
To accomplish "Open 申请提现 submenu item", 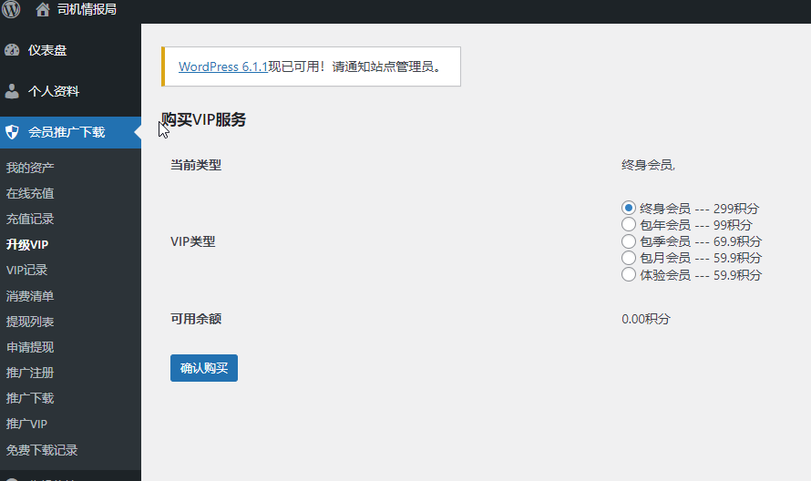I will click(30, 347).
